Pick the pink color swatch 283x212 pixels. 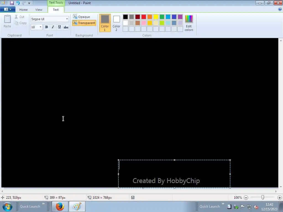coord(144,23)
